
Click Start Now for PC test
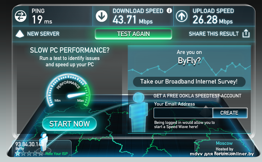69,124
